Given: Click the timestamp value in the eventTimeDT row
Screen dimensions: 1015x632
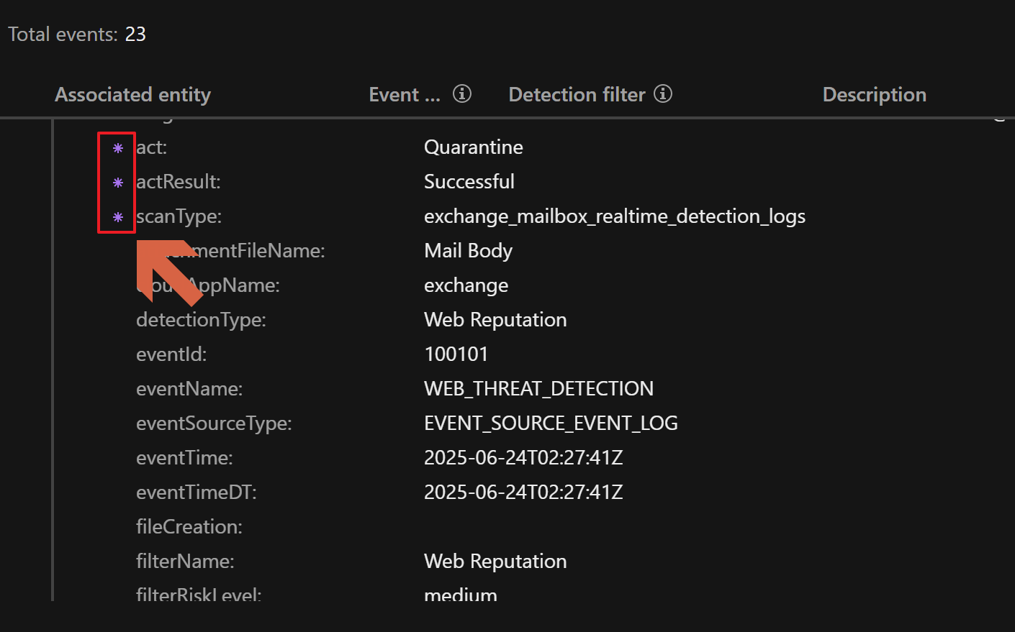Looking at the screenshot, I should point(523,493).
